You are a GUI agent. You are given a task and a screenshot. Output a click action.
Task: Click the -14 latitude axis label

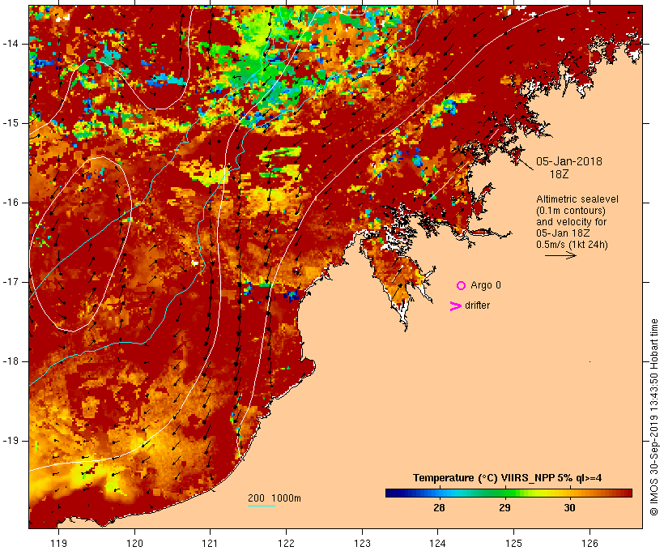pos(10,44)
